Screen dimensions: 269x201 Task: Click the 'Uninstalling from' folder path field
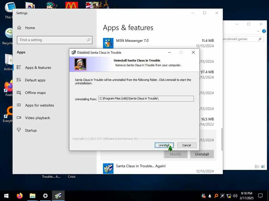pos(146,98)
